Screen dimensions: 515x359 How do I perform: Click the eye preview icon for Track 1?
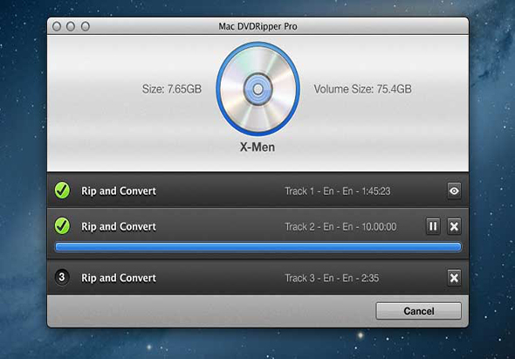point(454,191)
